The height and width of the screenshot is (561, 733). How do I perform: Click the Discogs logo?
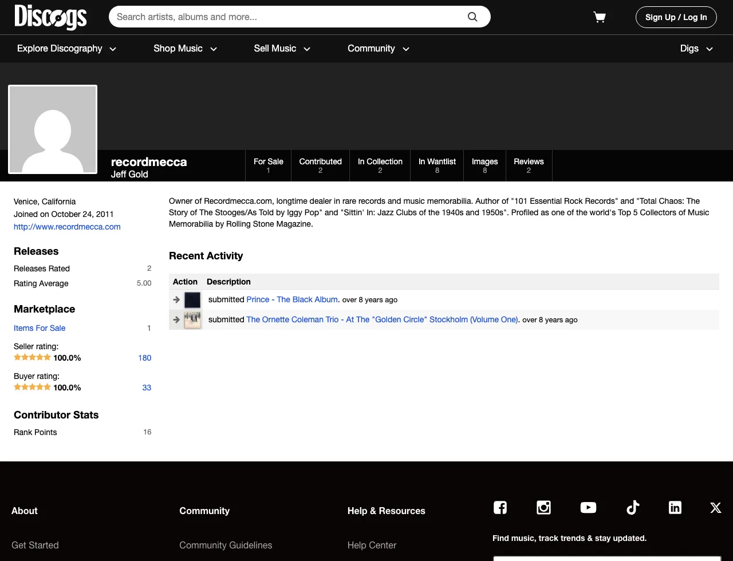pos(50,17)
